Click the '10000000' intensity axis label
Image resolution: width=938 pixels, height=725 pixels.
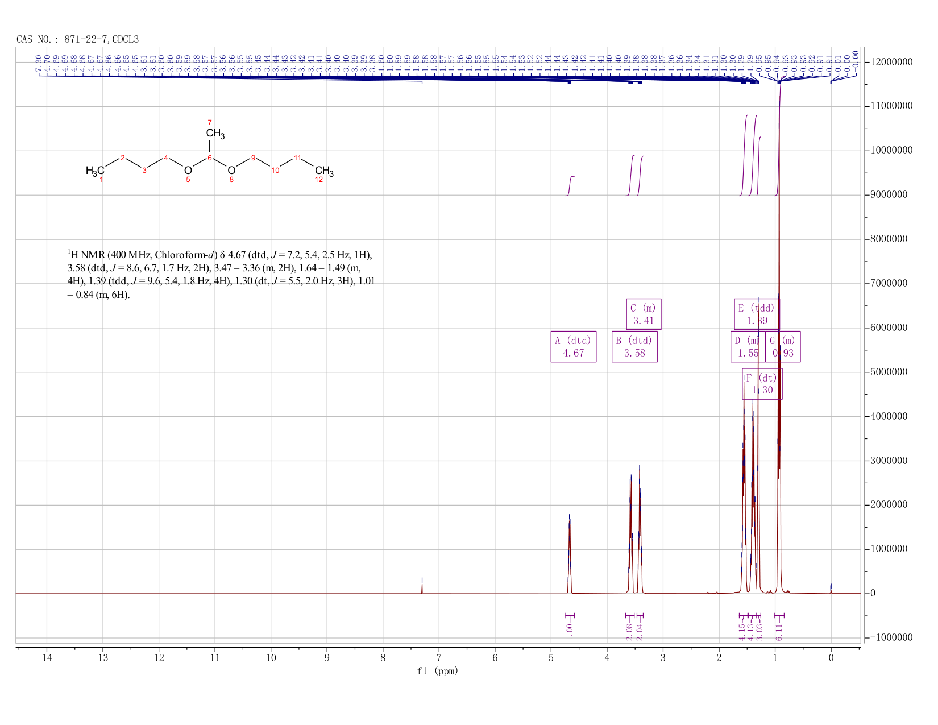(x=891, y=151)
